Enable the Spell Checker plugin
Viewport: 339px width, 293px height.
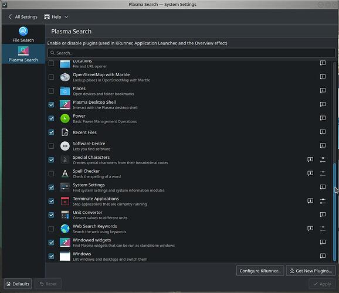click(x=51, y=173)
